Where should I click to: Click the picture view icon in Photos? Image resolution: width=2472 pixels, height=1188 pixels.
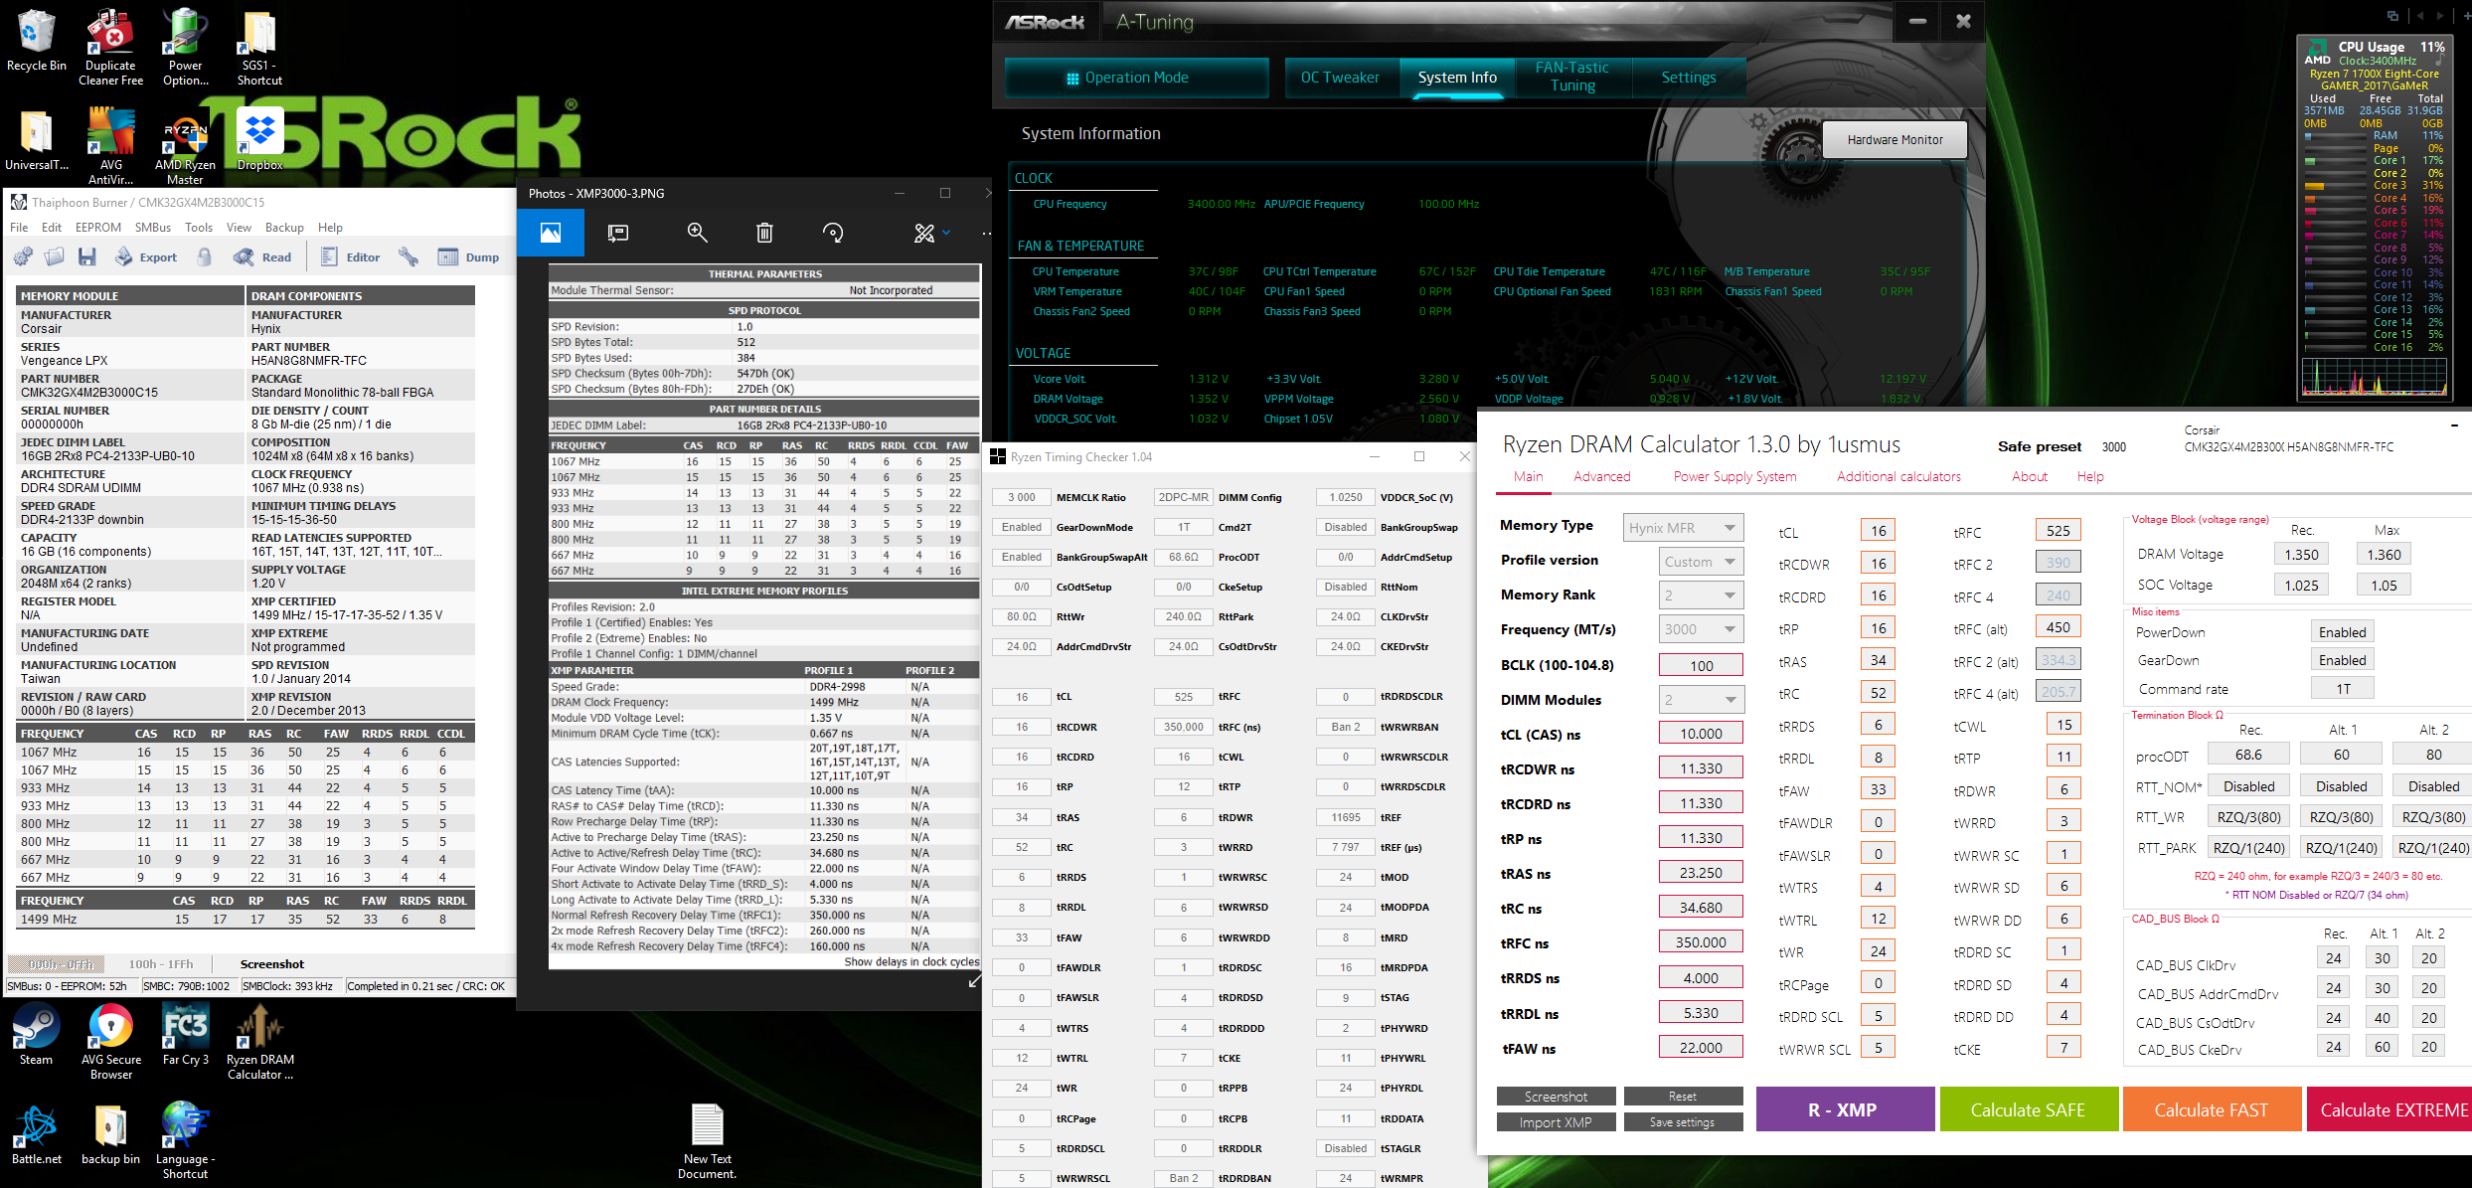pyautogui.click(x=550, y=233)
